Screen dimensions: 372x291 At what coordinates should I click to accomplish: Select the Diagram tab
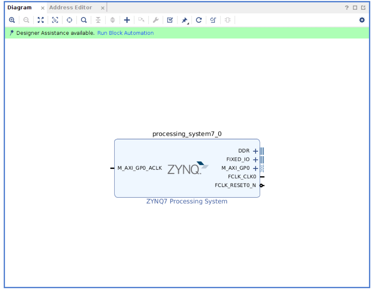click(19, 8)
